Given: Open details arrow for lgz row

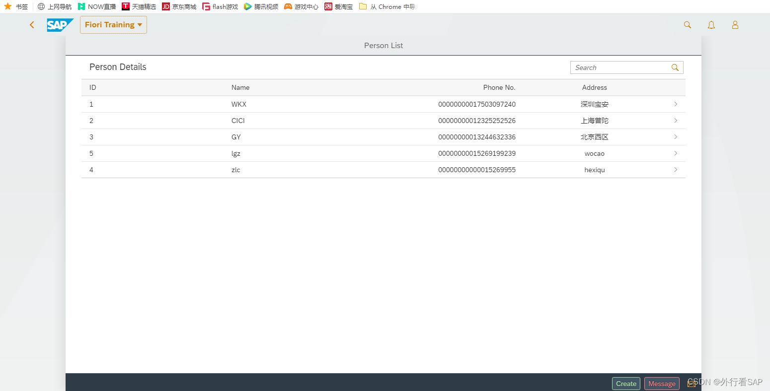Looking at the screenshot, I should click(676, 153).
